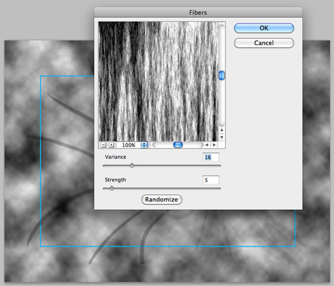Click the preview scroll down arrow
The height and width of the screenshot is (286, 334).
coord(222,137)
